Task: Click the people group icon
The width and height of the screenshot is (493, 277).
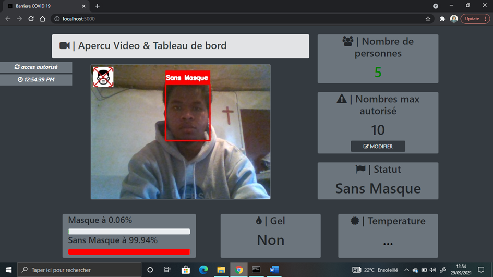Action: point(348,42)
